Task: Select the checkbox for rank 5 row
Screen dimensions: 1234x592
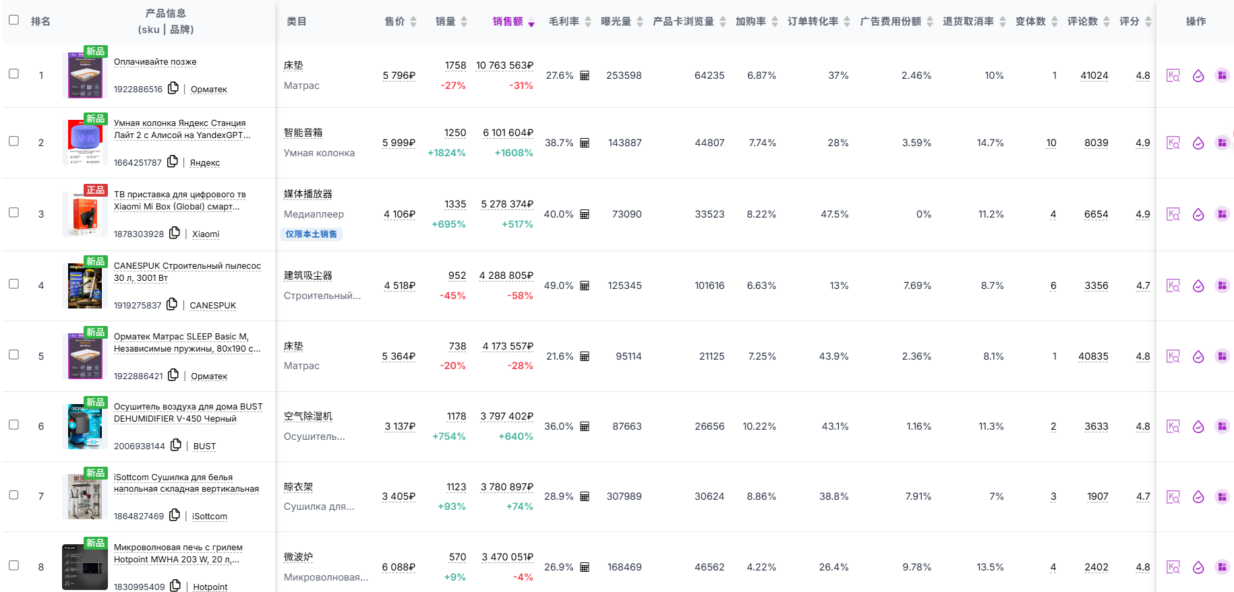Action: [13, 355]
